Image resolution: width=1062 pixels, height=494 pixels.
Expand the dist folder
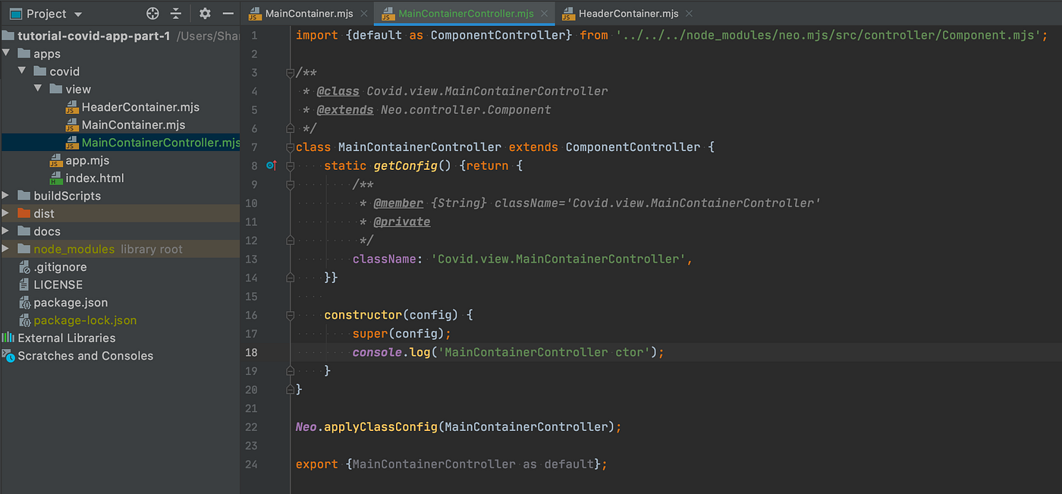coord(6,213)
